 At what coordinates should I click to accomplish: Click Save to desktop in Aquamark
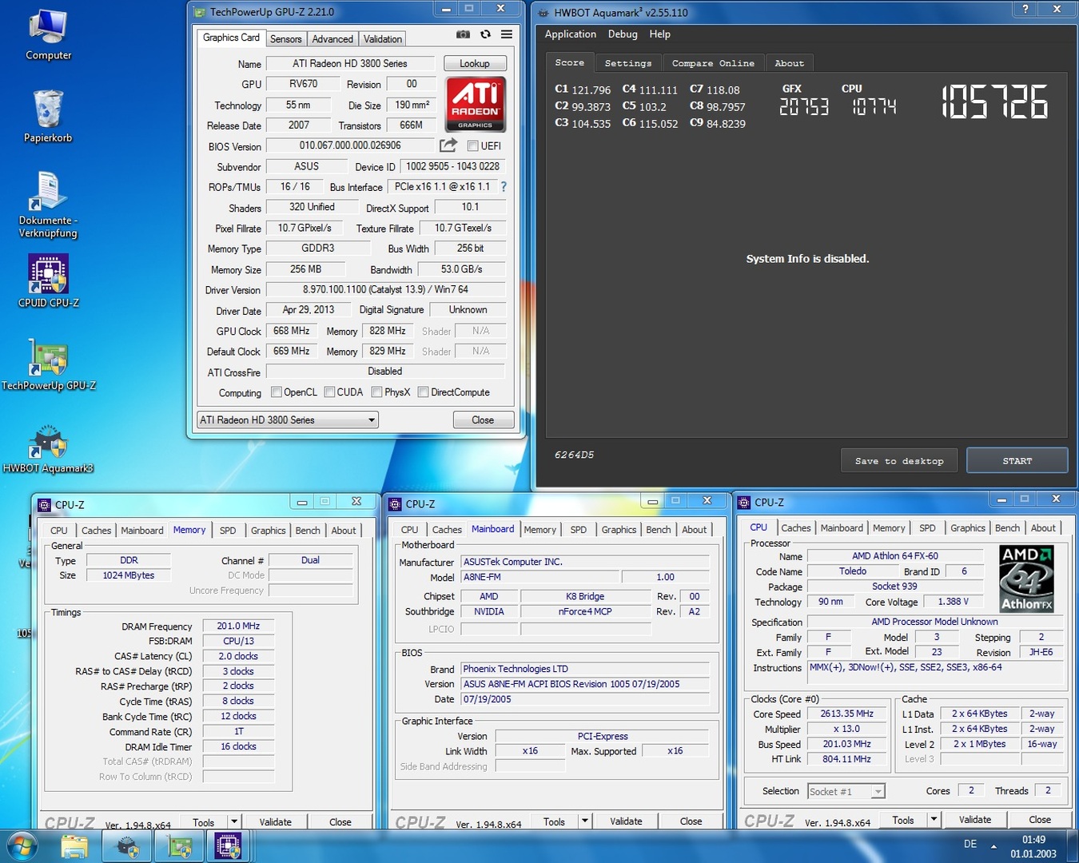point(899,461)
